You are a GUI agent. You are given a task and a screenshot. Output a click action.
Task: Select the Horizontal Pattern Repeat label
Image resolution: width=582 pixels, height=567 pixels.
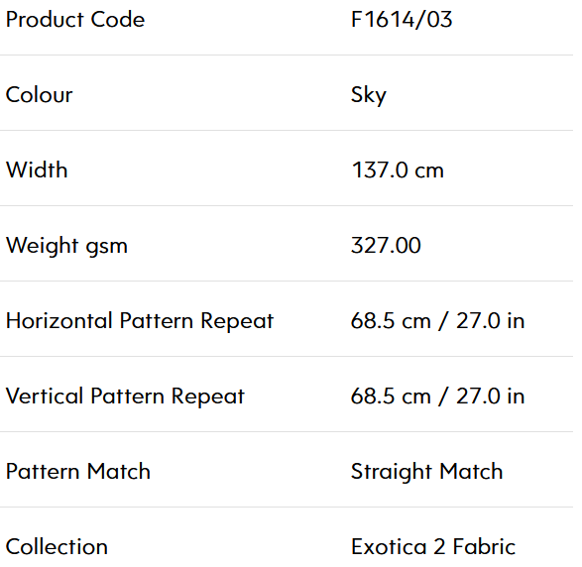140,321
